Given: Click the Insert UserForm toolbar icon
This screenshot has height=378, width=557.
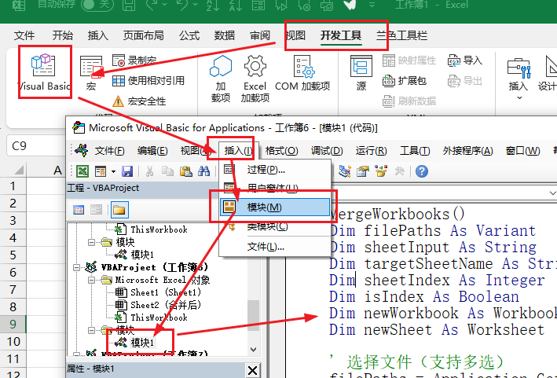Looking at the screenshot, I should pos(101,171).
